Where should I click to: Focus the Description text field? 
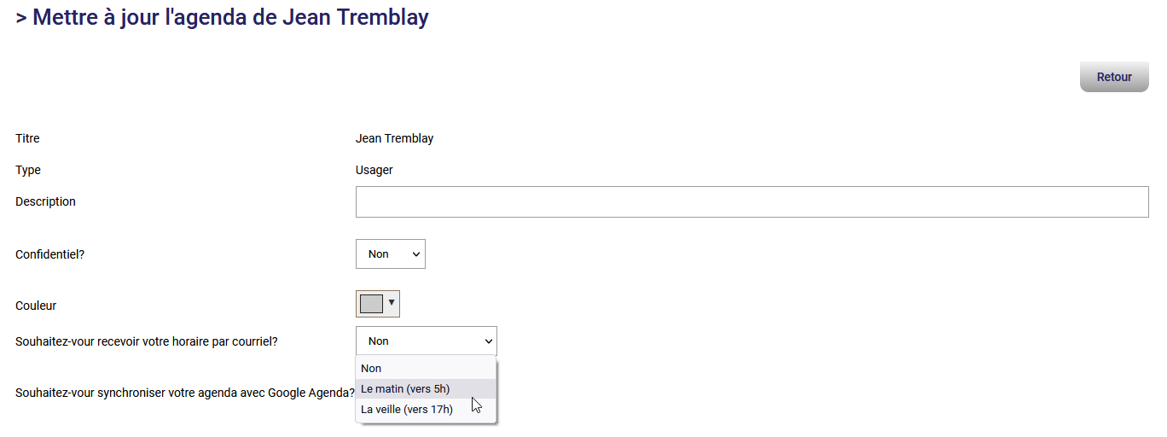[x=752, y=202]
